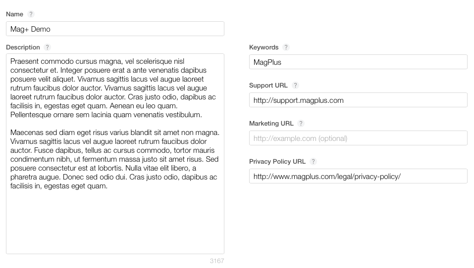This screenshot has height=268, width=474.
Task: Click the empty Marketing URL input field
Action: click(358, 138)
